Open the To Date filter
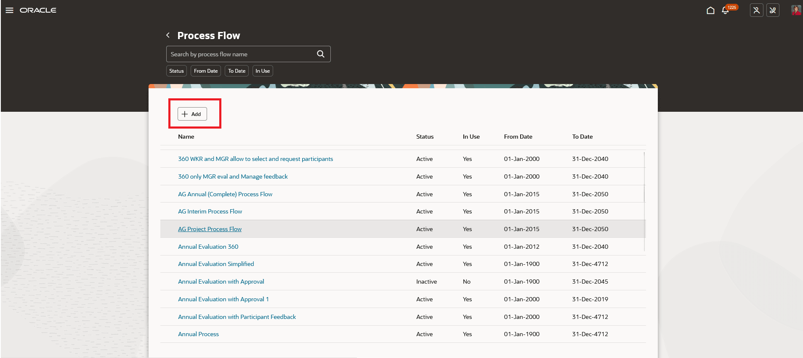Screen dimensions: 803x358 point(237,71)
